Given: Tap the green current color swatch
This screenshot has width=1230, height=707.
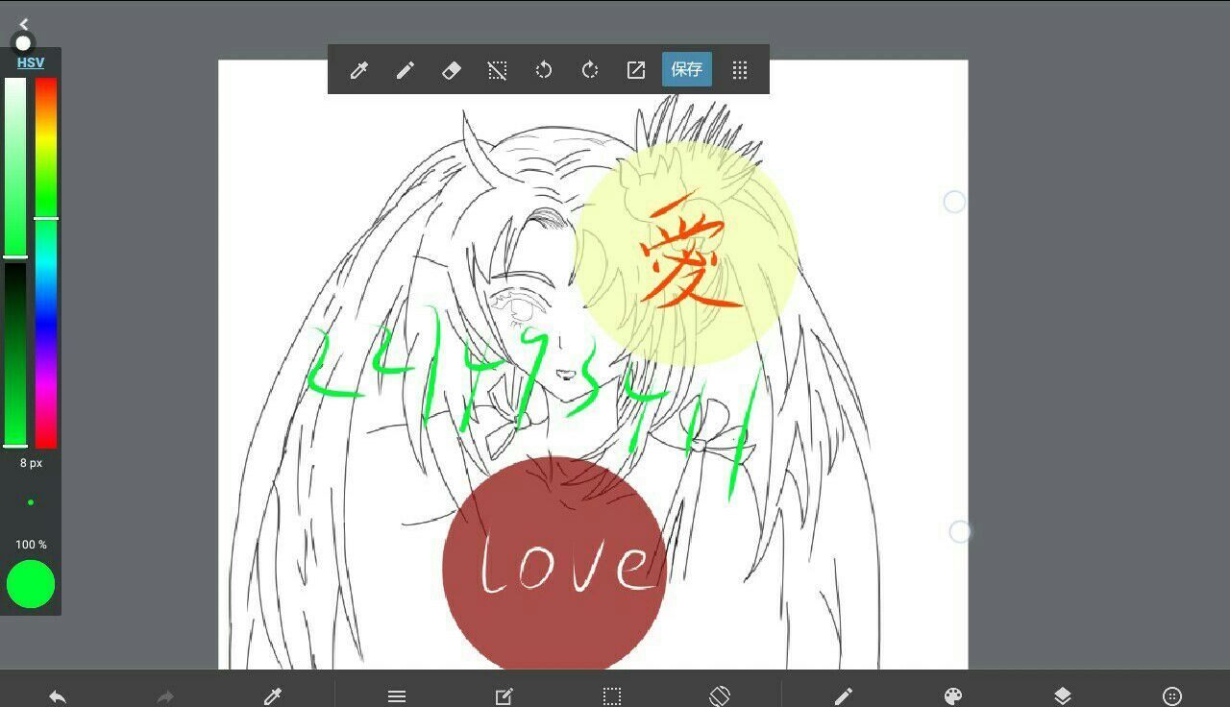Looking at the screenshot, I should pos(31,584).
